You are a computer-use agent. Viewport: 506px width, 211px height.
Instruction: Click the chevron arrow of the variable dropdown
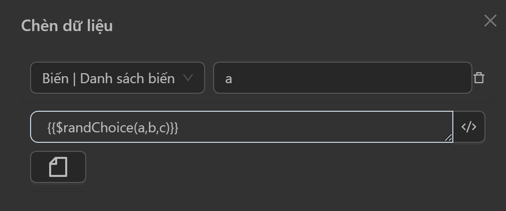pyautogui.click(x=188, y=78)
